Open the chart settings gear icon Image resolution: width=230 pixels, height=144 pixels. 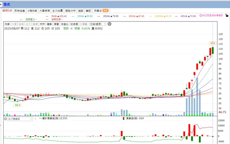click(109, 24)
